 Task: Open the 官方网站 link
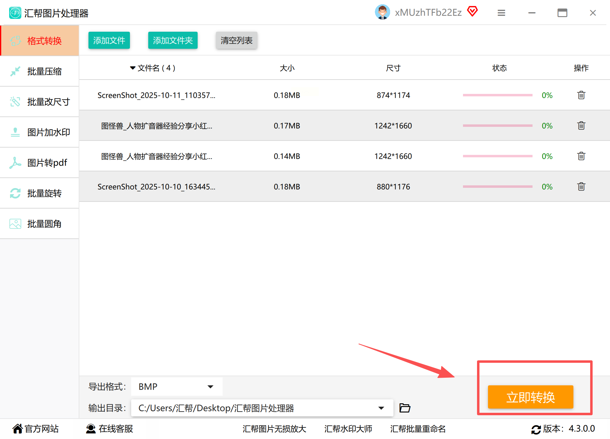tap(36, 429)
